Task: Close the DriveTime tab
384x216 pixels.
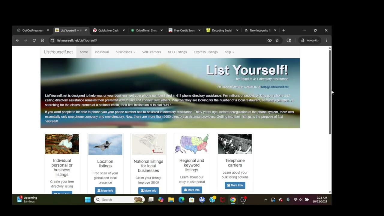Action: (x=161, y=30)
